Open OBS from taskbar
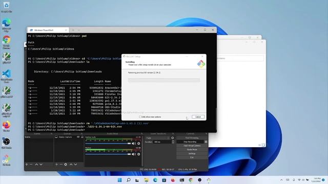 point(199,180)
